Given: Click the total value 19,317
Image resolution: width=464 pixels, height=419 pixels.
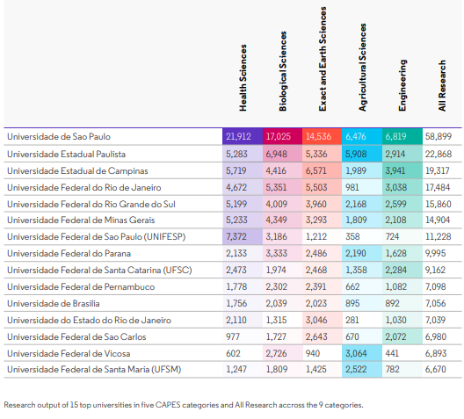Looking at the screenshot, I should pos(438,170).
